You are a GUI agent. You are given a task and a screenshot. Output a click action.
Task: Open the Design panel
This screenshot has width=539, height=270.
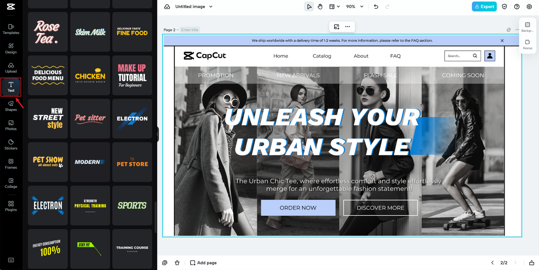[11, 48]
